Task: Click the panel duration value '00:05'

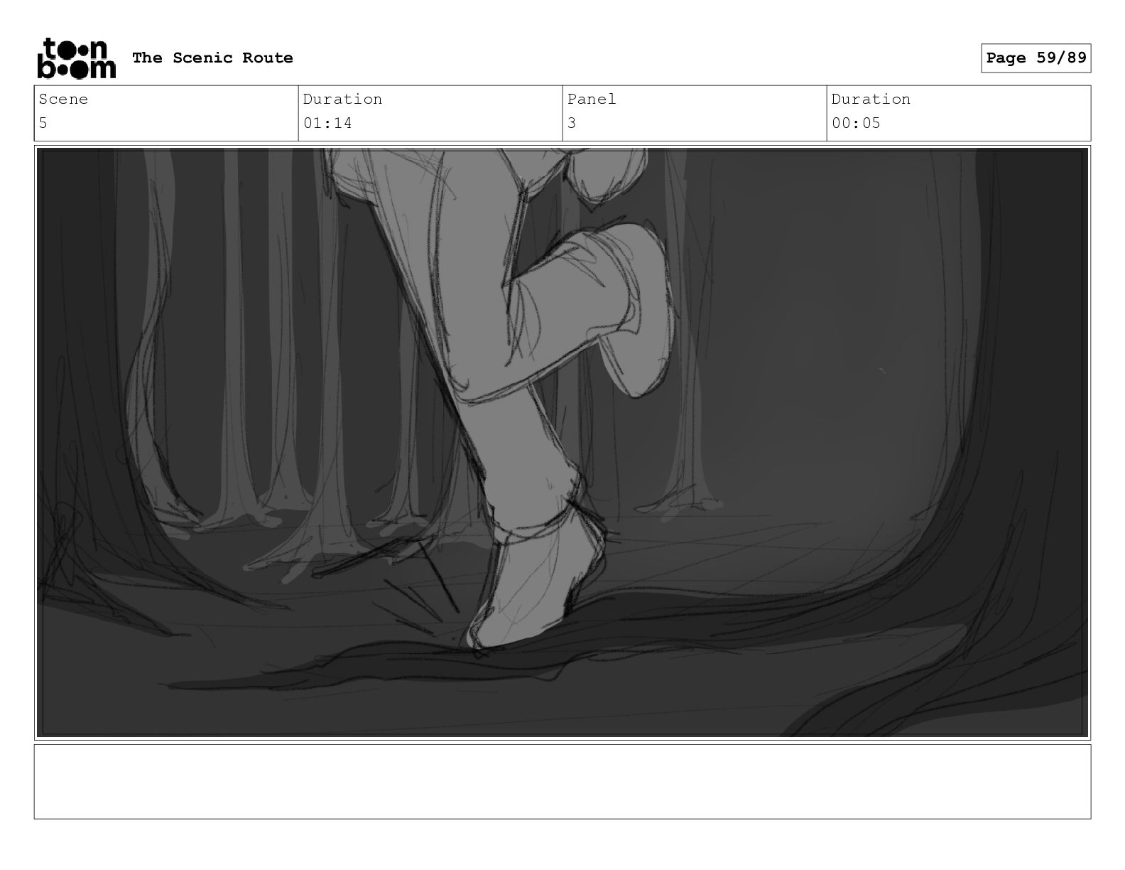Action: pyautogui.click(x=856, y=123)
